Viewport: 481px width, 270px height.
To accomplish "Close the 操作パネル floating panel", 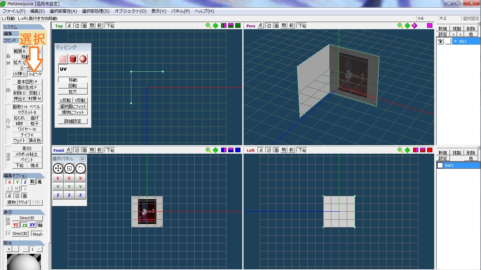I will 83,159.
